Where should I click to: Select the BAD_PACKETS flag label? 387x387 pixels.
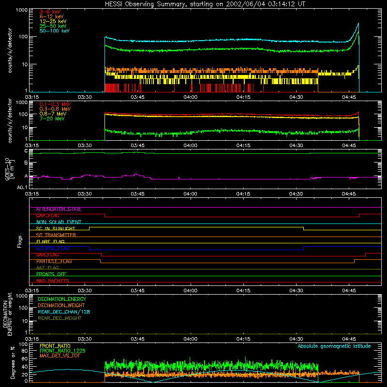(53, 281)
